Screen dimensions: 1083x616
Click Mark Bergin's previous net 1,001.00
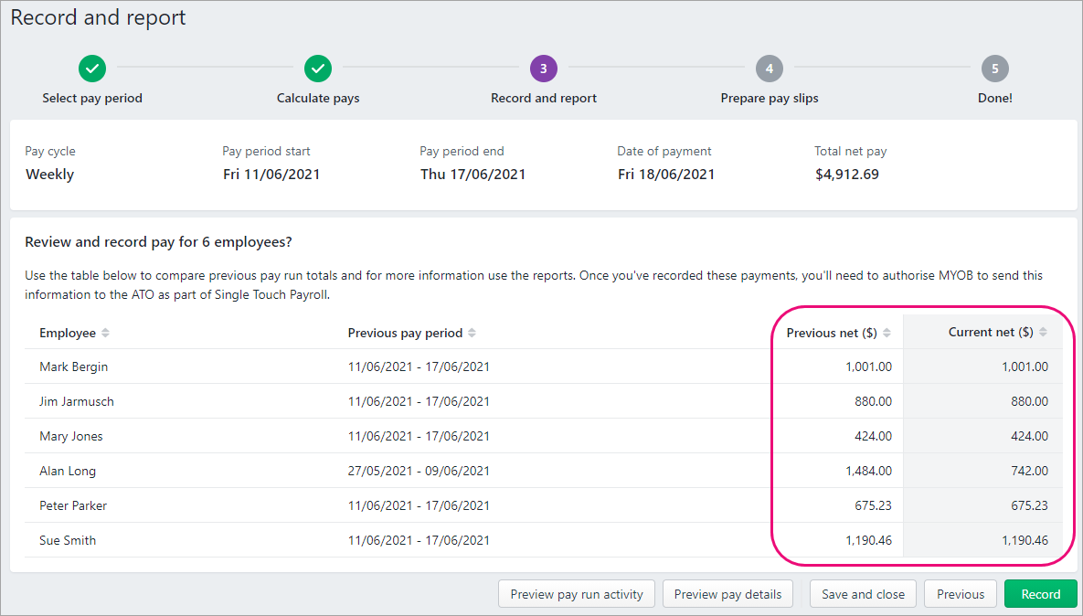coord(868,366)
